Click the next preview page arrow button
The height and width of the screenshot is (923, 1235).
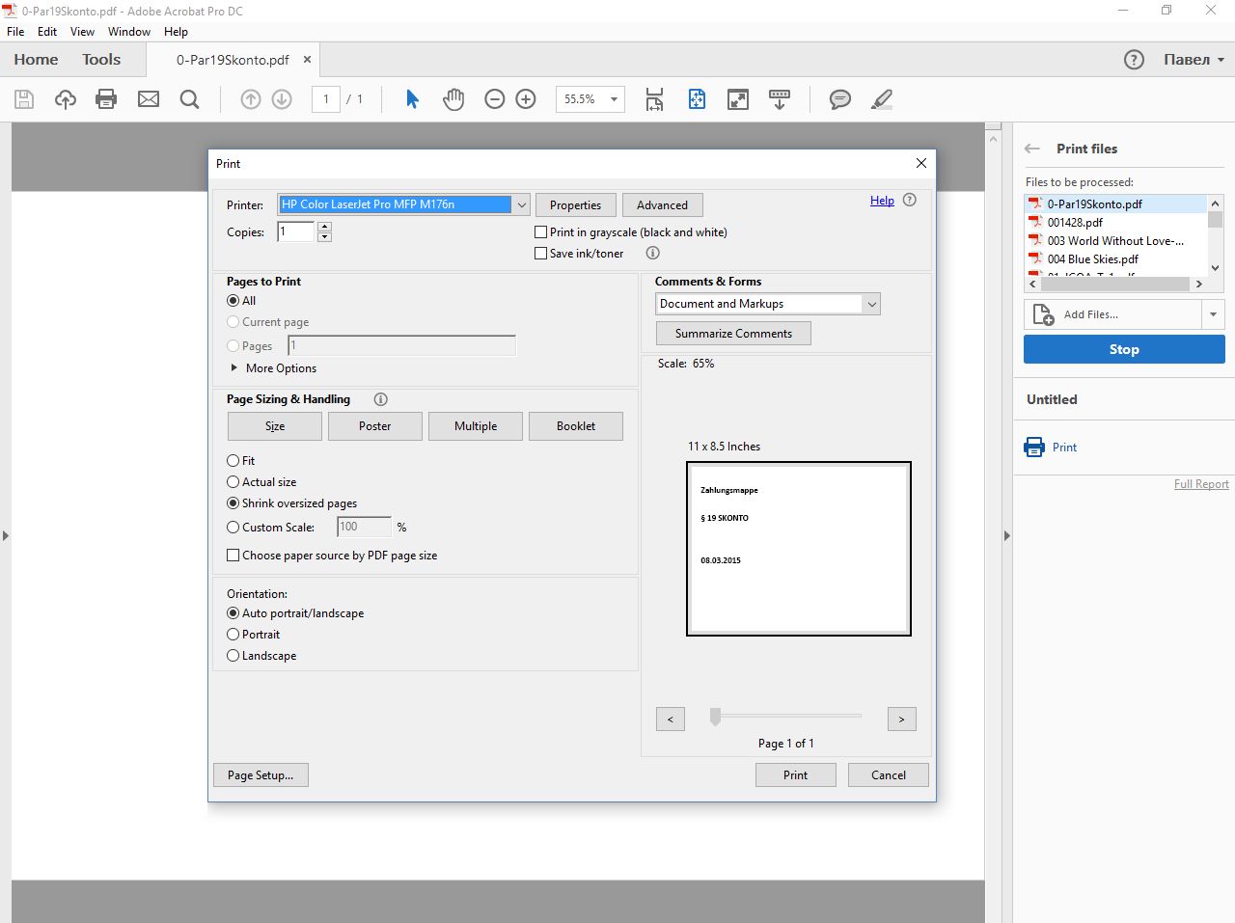(902, 719)
